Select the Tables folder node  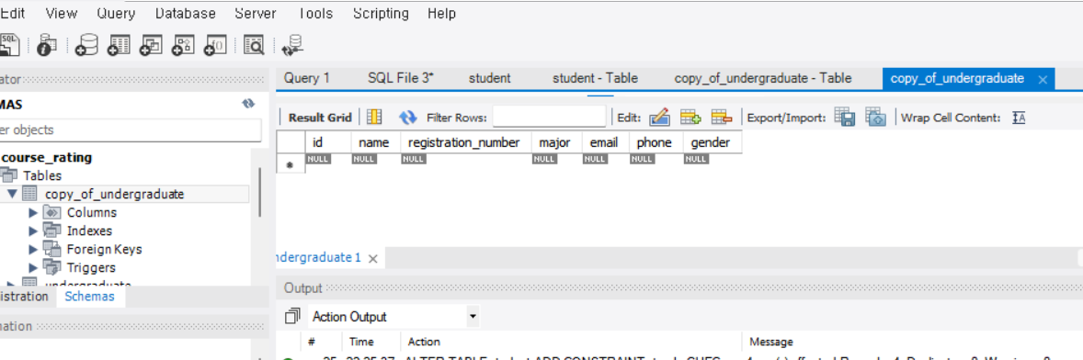(x=42, y=175)
